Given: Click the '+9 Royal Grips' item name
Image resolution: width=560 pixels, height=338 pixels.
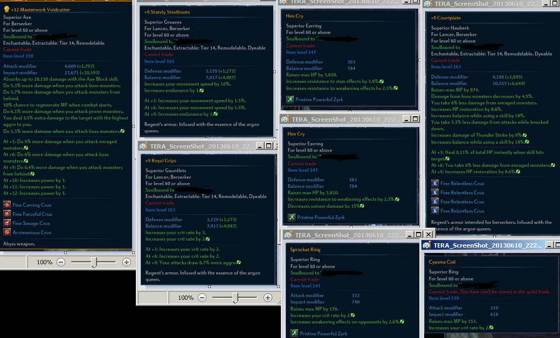Looking at the screenshot, I should click(161, 161).
